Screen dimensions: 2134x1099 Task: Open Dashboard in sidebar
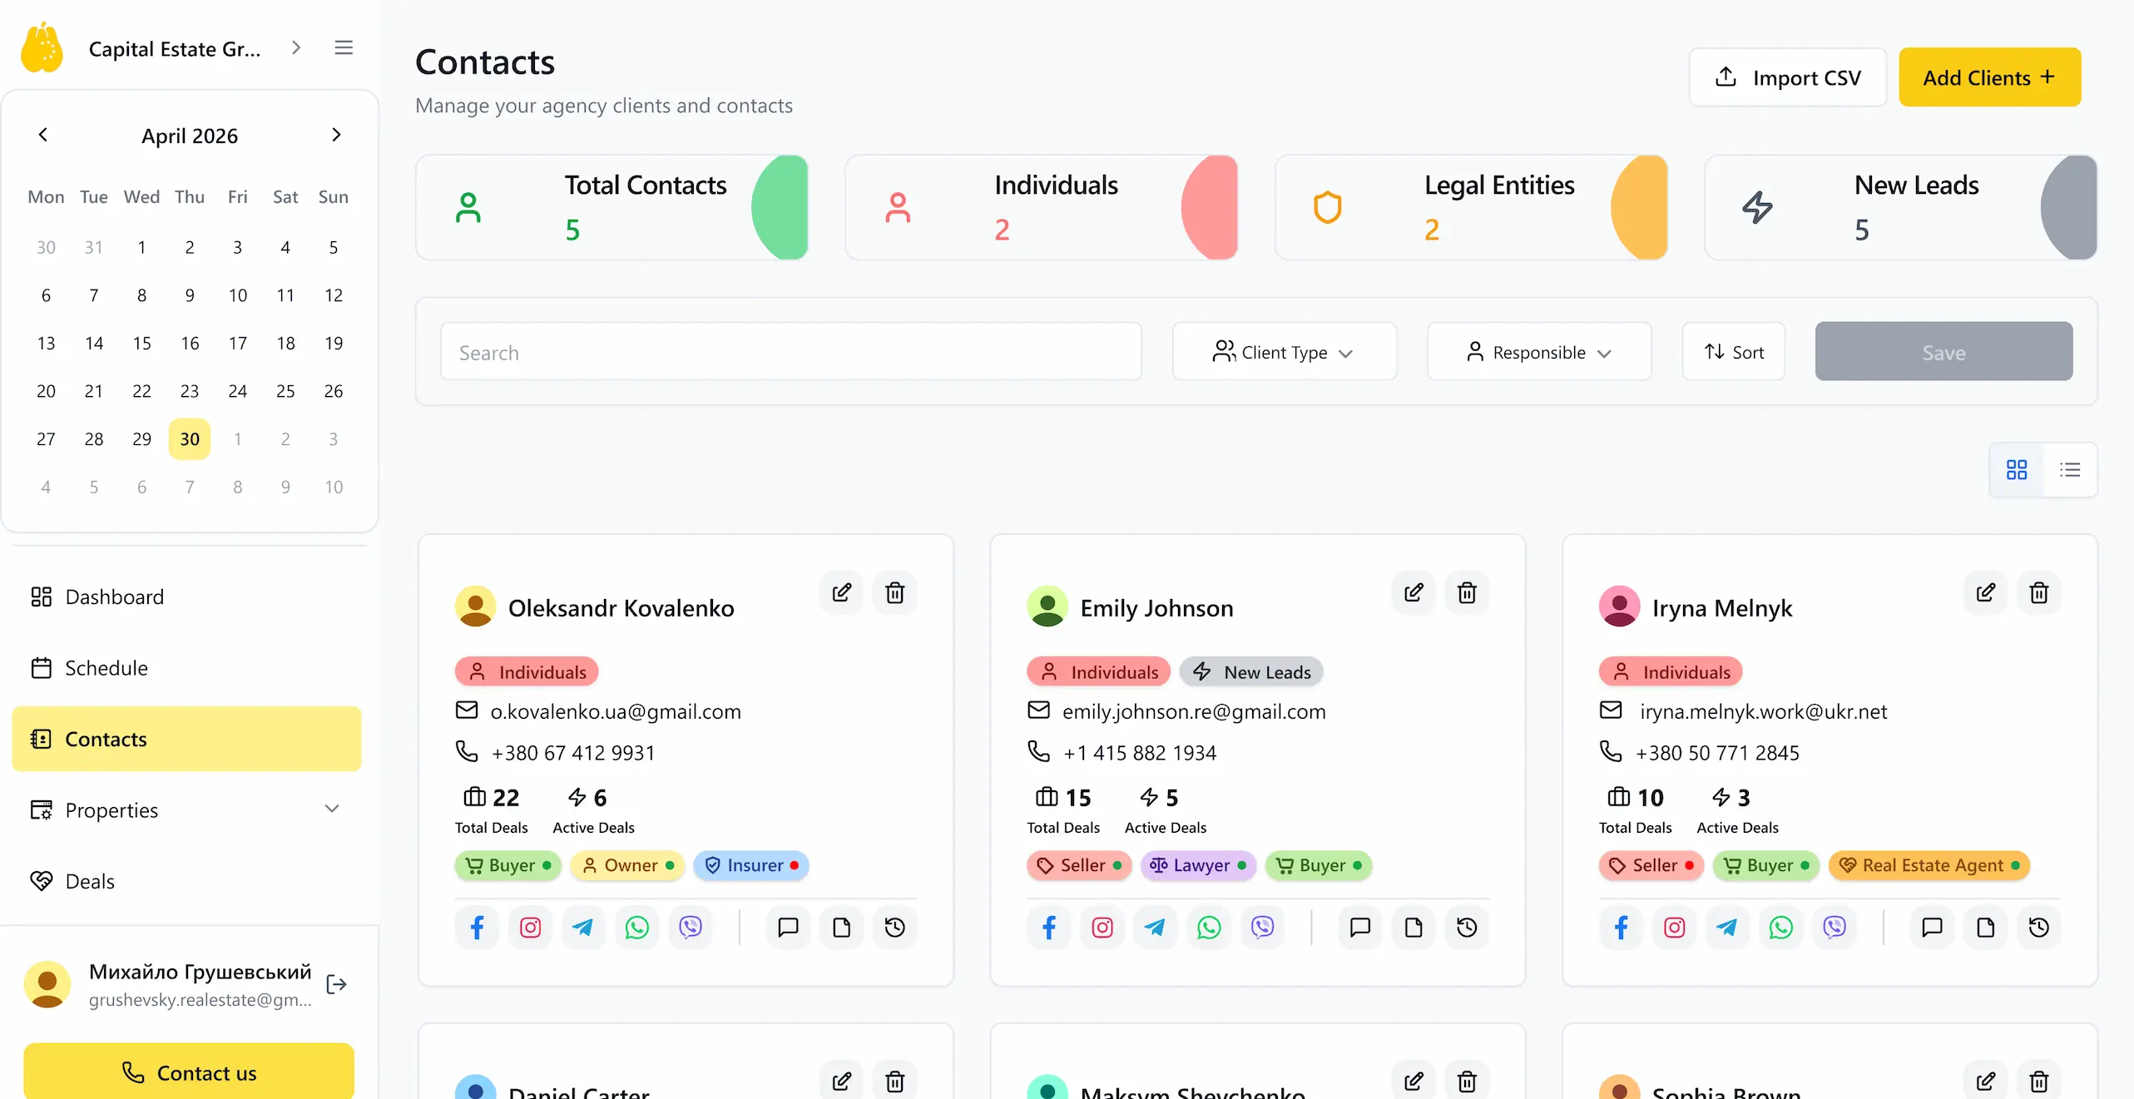point(187,597)
